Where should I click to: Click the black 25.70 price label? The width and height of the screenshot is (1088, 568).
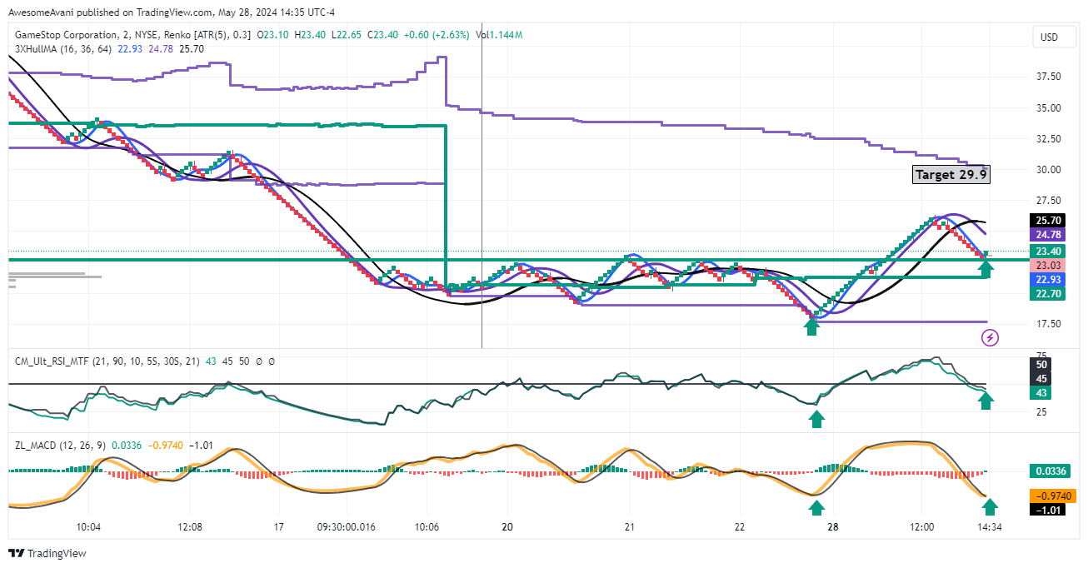[x=1047, y=221]
